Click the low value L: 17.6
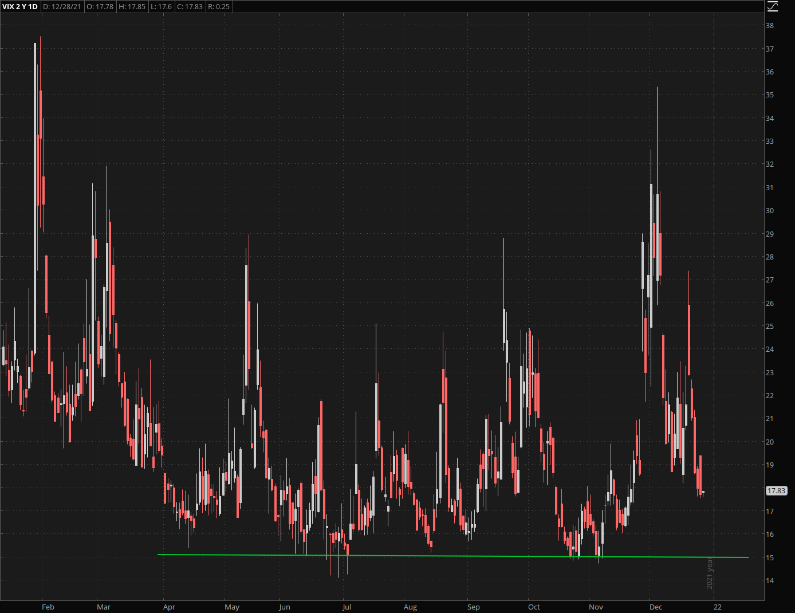This screenshot has width=795, height=613. 161,7
